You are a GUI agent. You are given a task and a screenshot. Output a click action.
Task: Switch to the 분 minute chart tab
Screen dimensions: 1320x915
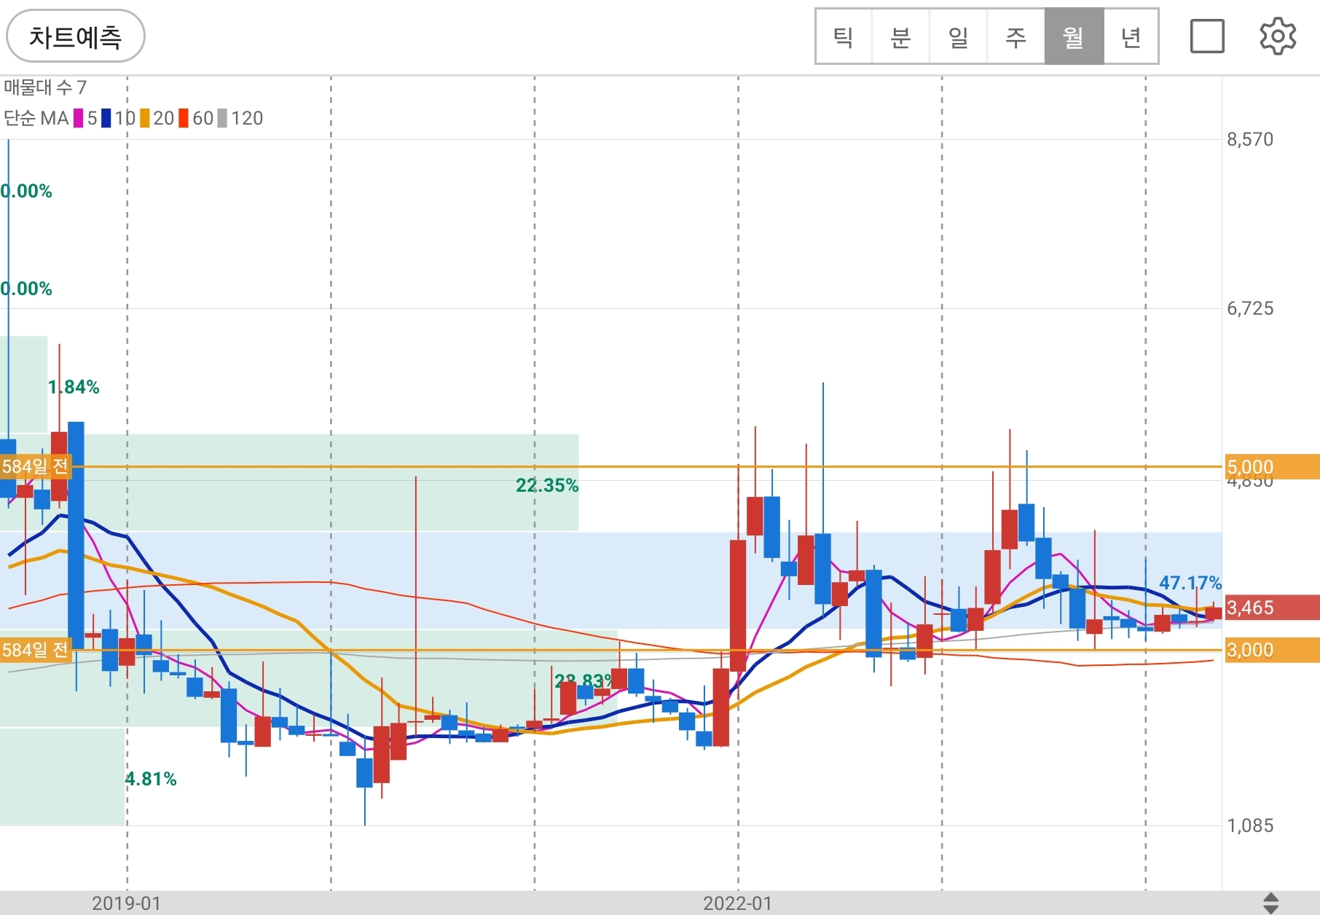pyautogui.click(x=901, y=36)
